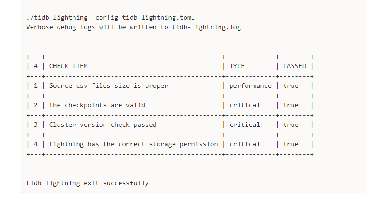Click the true value in row 3

pyautogui.click(x=291, y=124)
